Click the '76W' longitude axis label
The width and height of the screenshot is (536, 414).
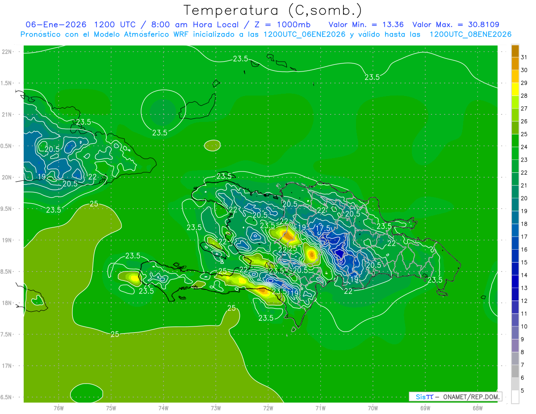tap(59, 408)
